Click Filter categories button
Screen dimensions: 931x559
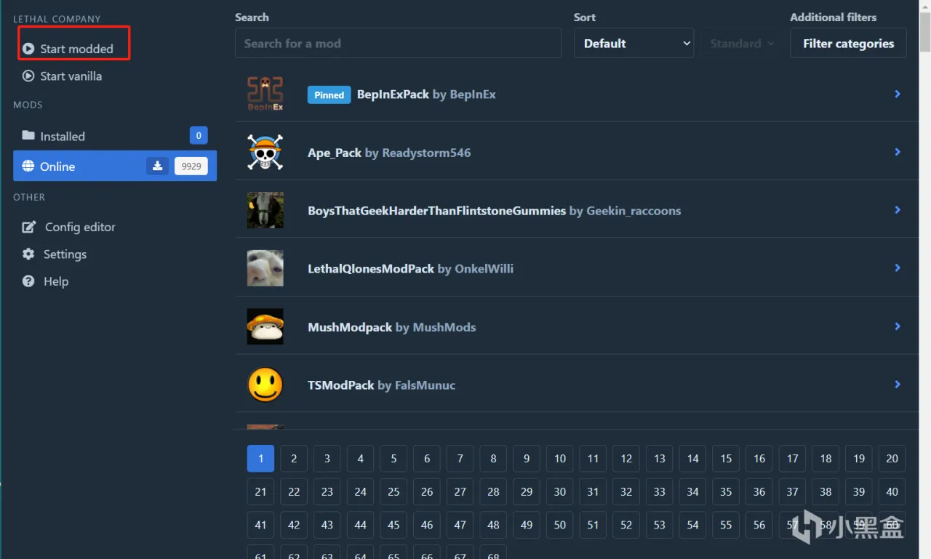848,43
